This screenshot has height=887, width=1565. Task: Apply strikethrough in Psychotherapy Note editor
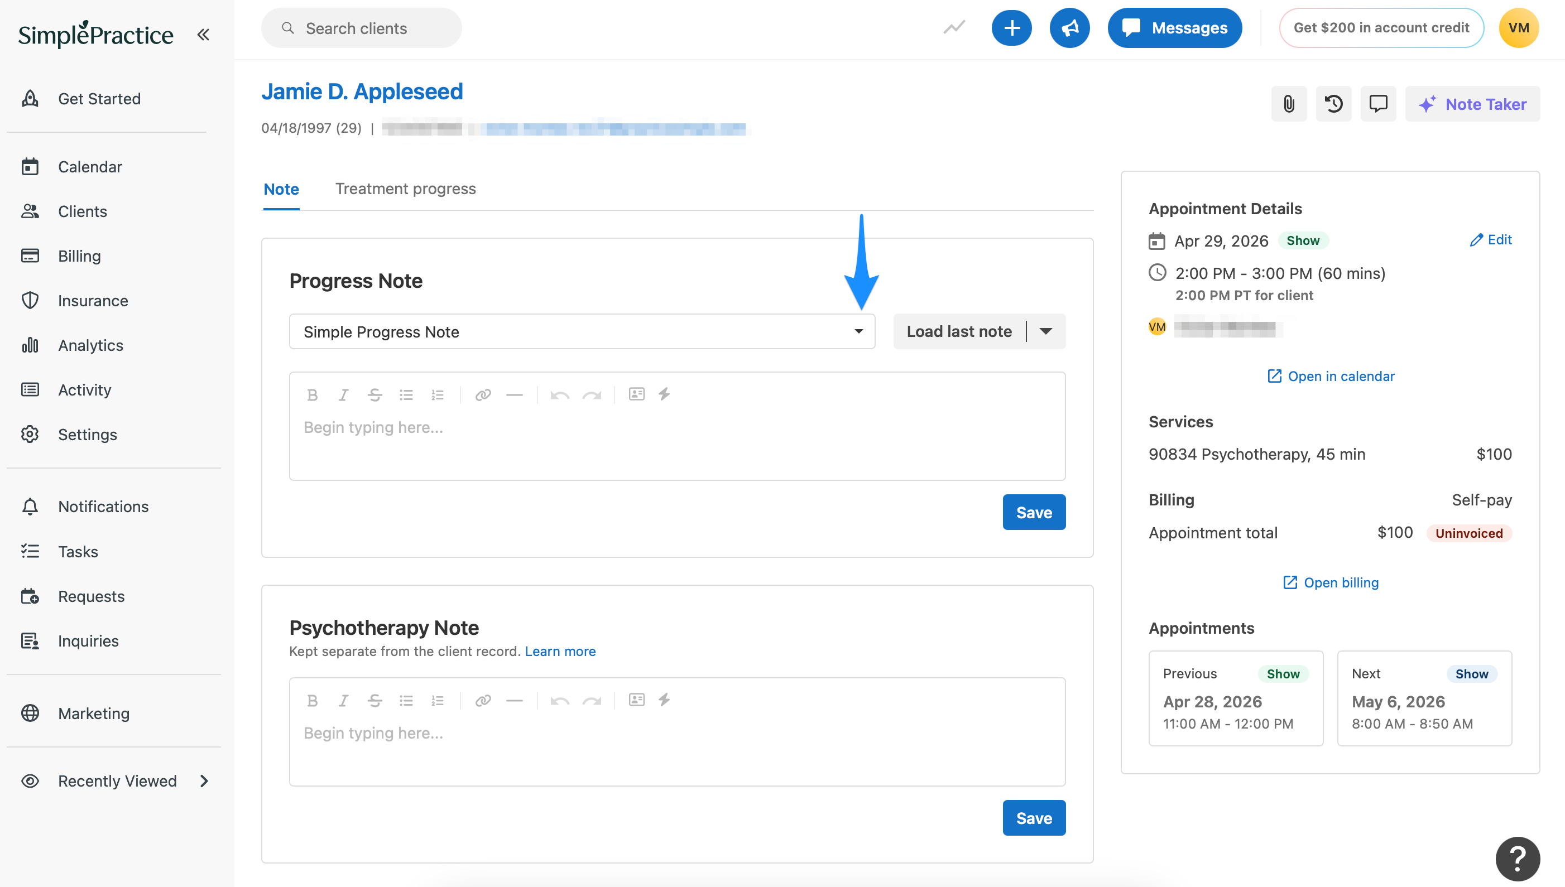coord(375,701)
